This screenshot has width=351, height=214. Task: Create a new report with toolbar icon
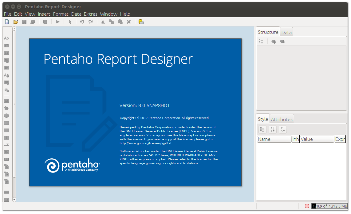(x=7, y=22)
